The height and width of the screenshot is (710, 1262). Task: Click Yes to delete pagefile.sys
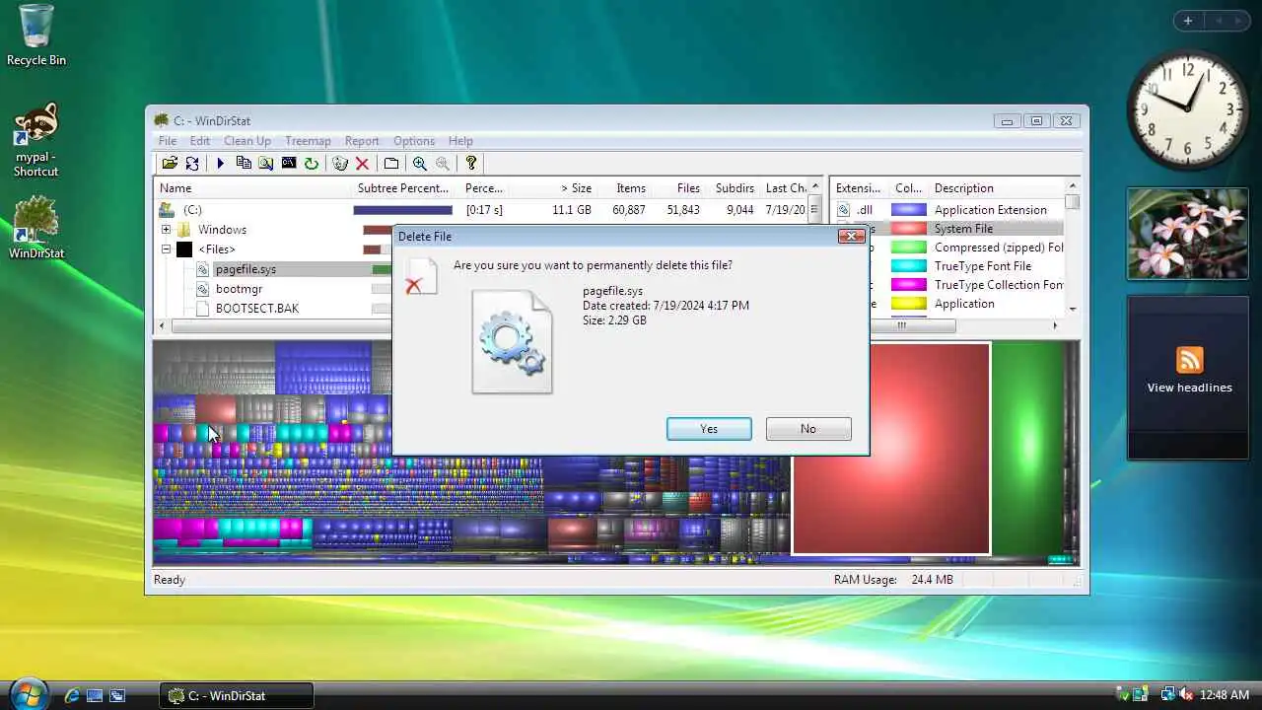click(x=709, y=429)
